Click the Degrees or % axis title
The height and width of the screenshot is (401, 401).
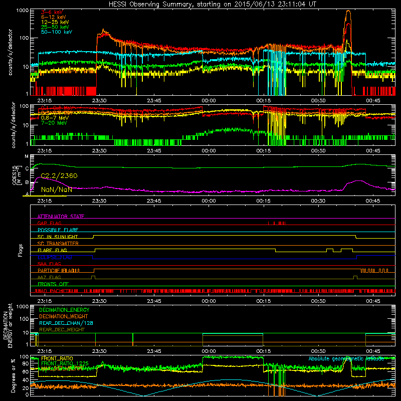click(13, 376)
